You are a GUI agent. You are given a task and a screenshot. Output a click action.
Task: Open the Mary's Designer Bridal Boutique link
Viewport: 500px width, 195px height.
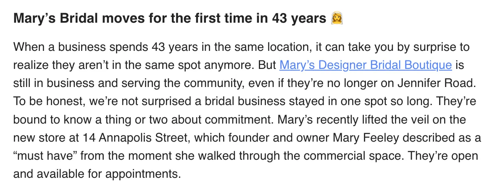pos(366,65)
